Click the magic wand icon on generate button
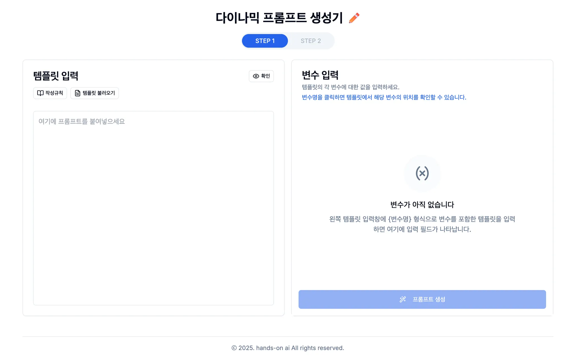This screenshot has width=575, height=356. click(x=403, y=299)
